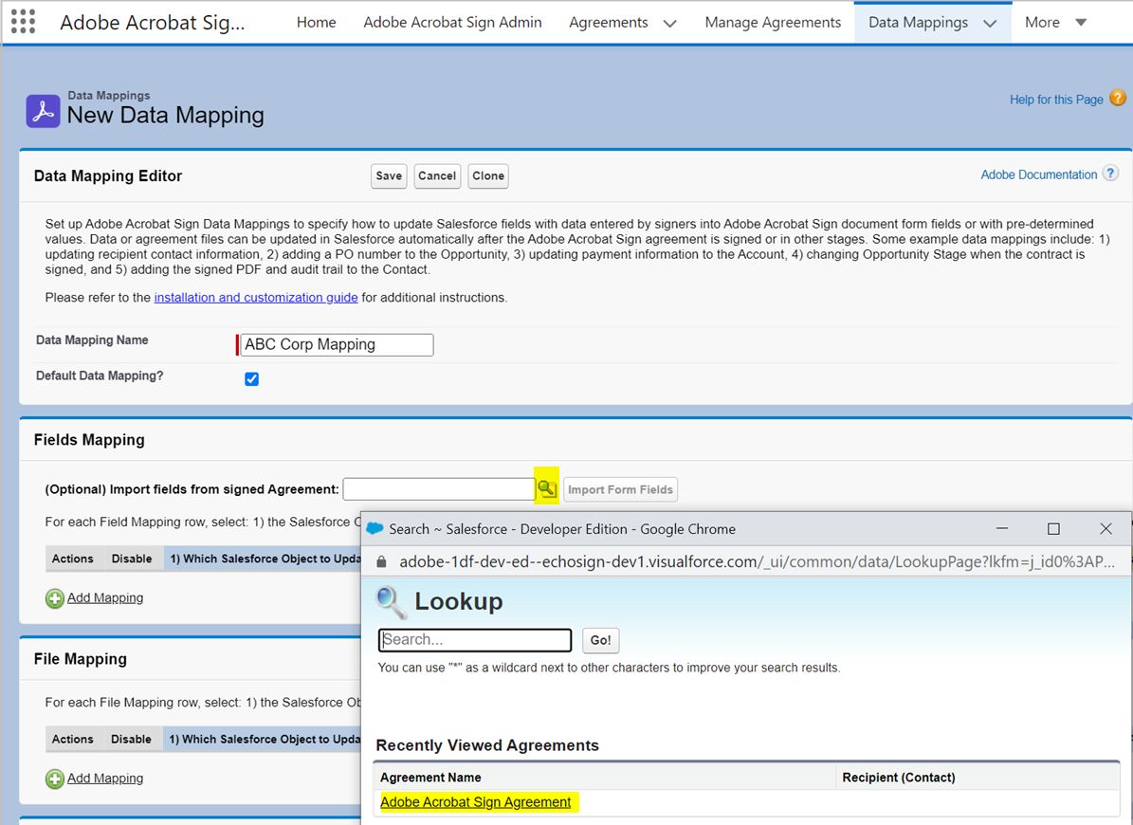Screen dimensions: 1133x825
Task: Click the popup address bar URL
Action: pos(757,562)
